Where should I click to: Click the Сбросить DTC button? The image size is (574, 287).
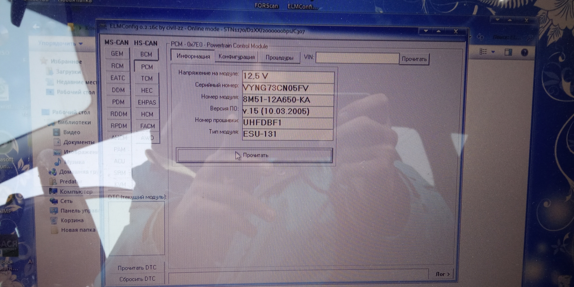click(137, 279)
